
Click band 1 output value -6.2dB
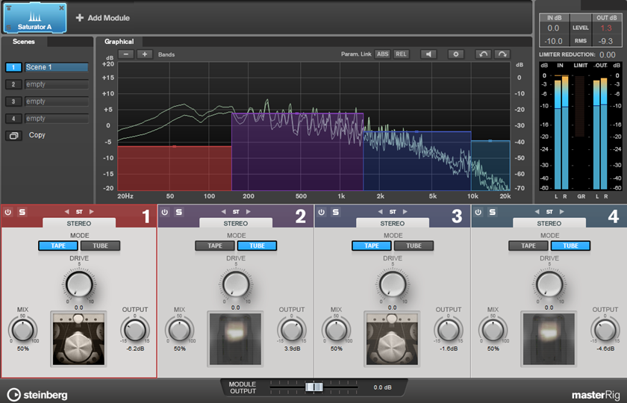(x=135, y=349)
